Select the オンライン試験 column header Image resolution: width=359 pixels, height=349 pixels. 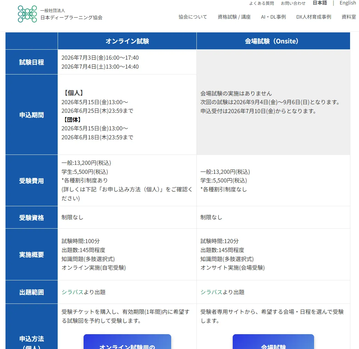click(x=127, y=41)
